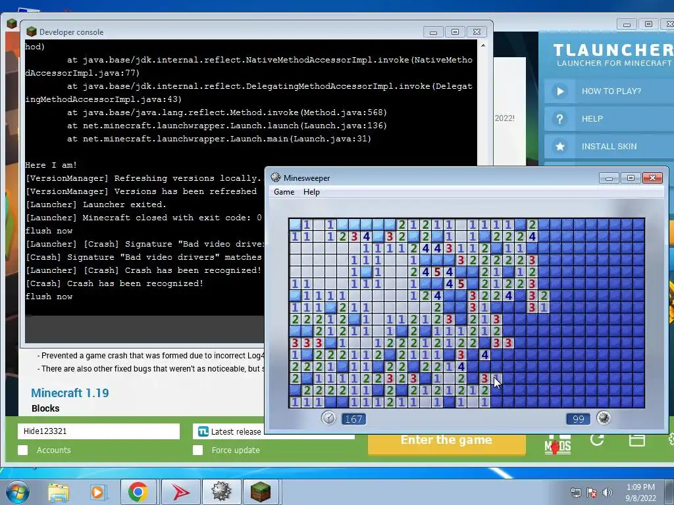The width and height of the screenshot is (674, 505).
Task: Open Windows Explorer from the taskbar
Action: click(58, 492)
